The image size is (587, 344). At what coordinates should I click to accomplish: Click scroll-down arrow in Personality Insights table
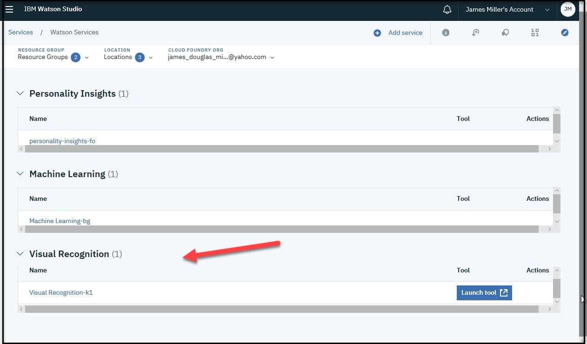pyautogui.click(x=557, y=141)
